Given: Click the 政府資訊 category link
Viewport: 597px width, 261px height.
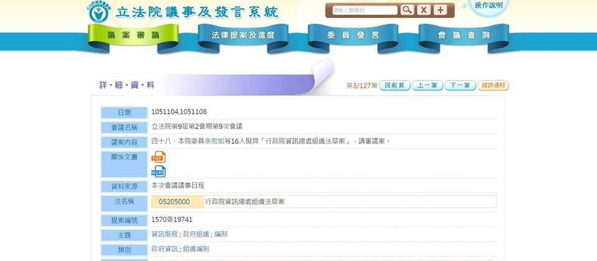Looking at the screenshot, I should [x=164, y=249].
